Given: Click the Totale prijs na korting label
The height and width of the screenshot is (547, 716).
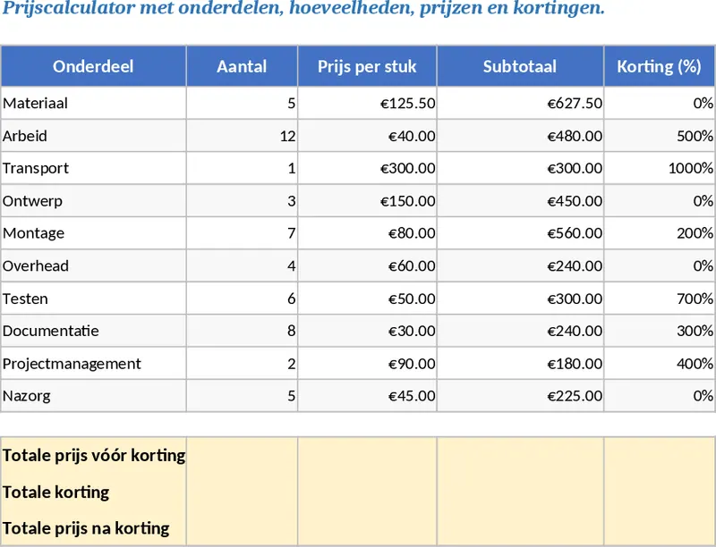Looking at the screenshot, I should [93, 527].
